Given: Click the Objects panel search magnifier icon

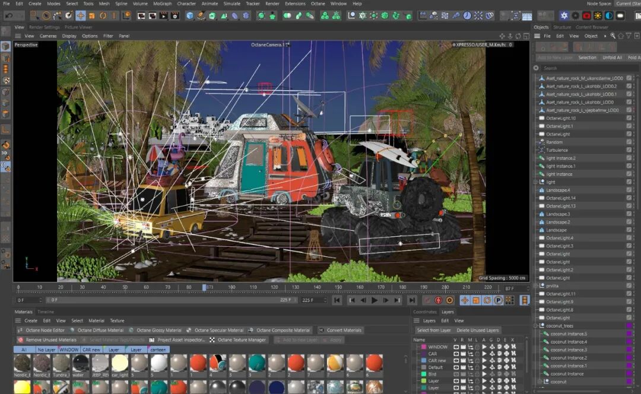Looking at the screenshot, I should pos(613,36).
